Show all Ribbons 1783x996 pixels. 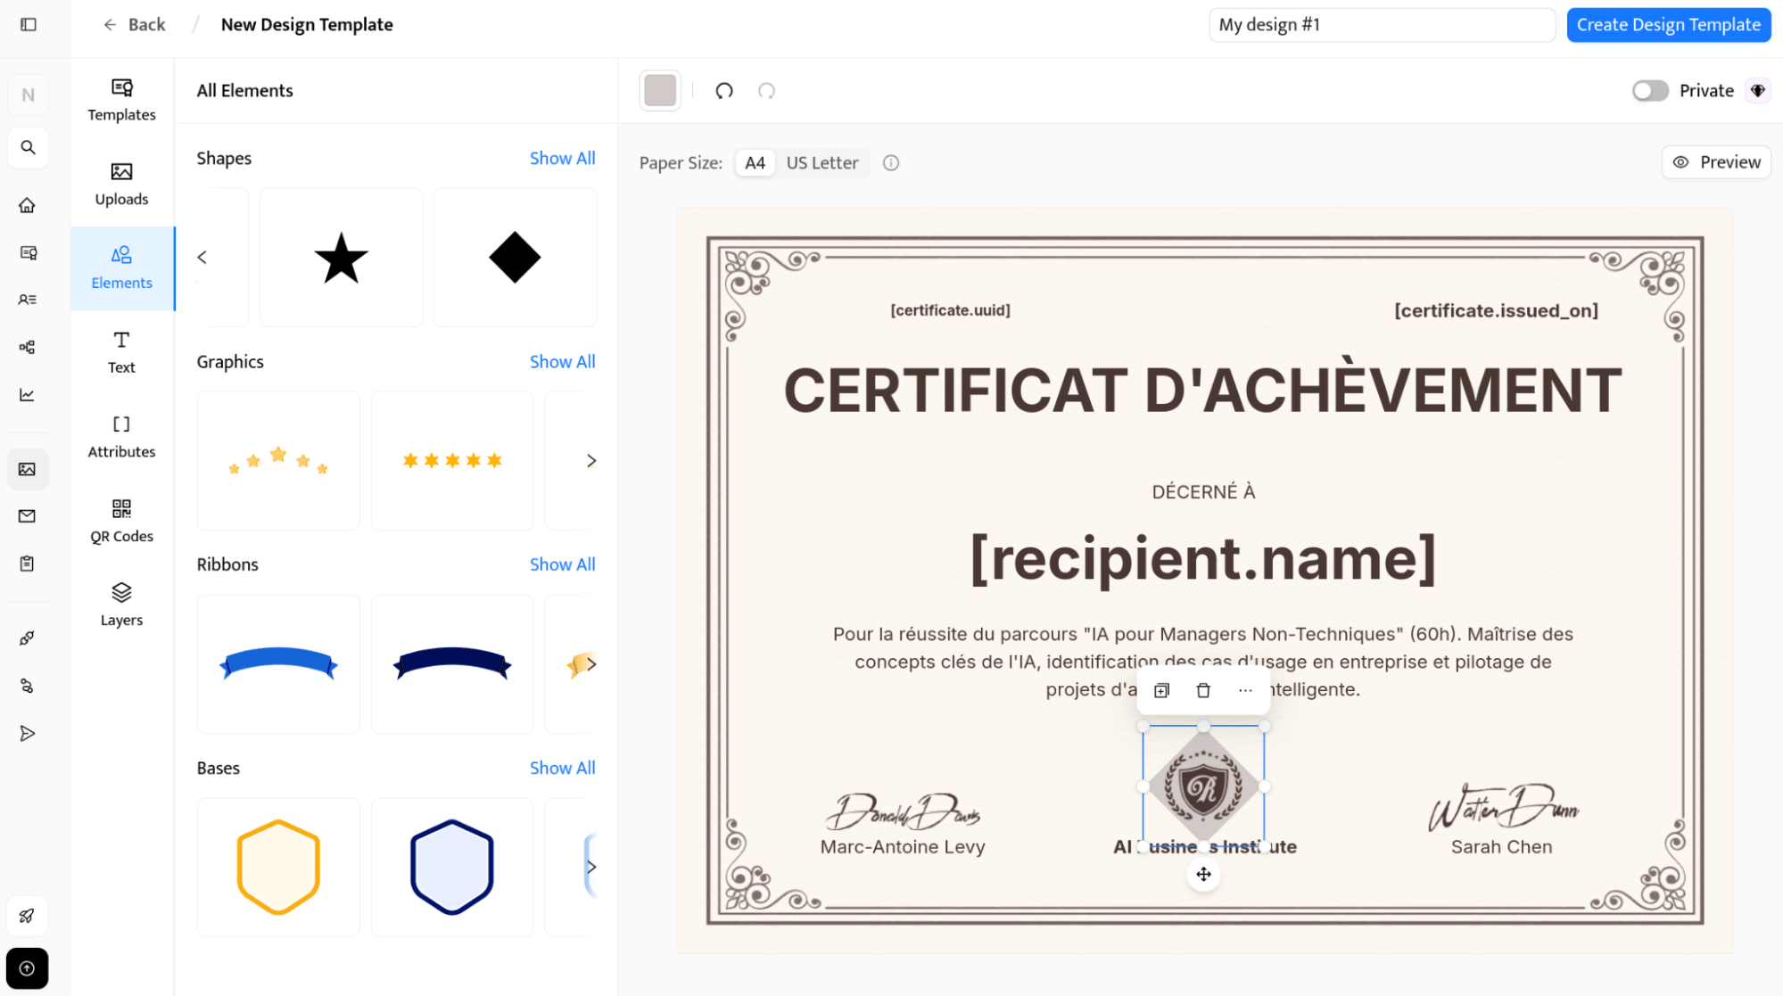(x=562, y=564)
